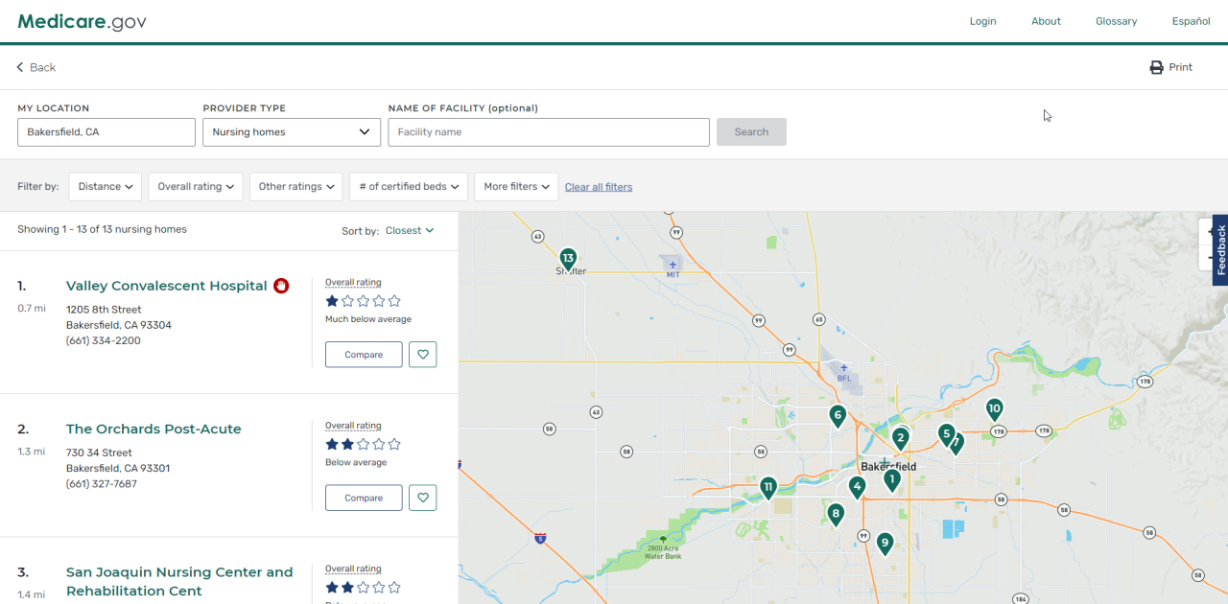
Task: Click map pin number 1
Action: point(891,479)
